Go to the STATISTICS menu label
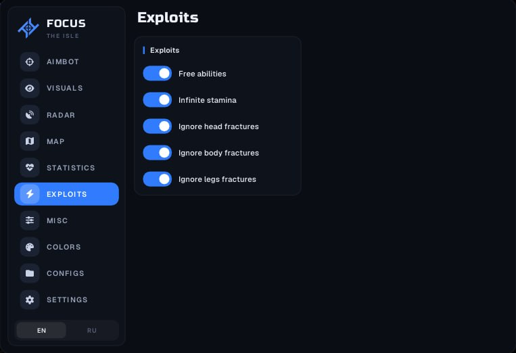This screenshot has width=516, height=353. tap(71, 168)
